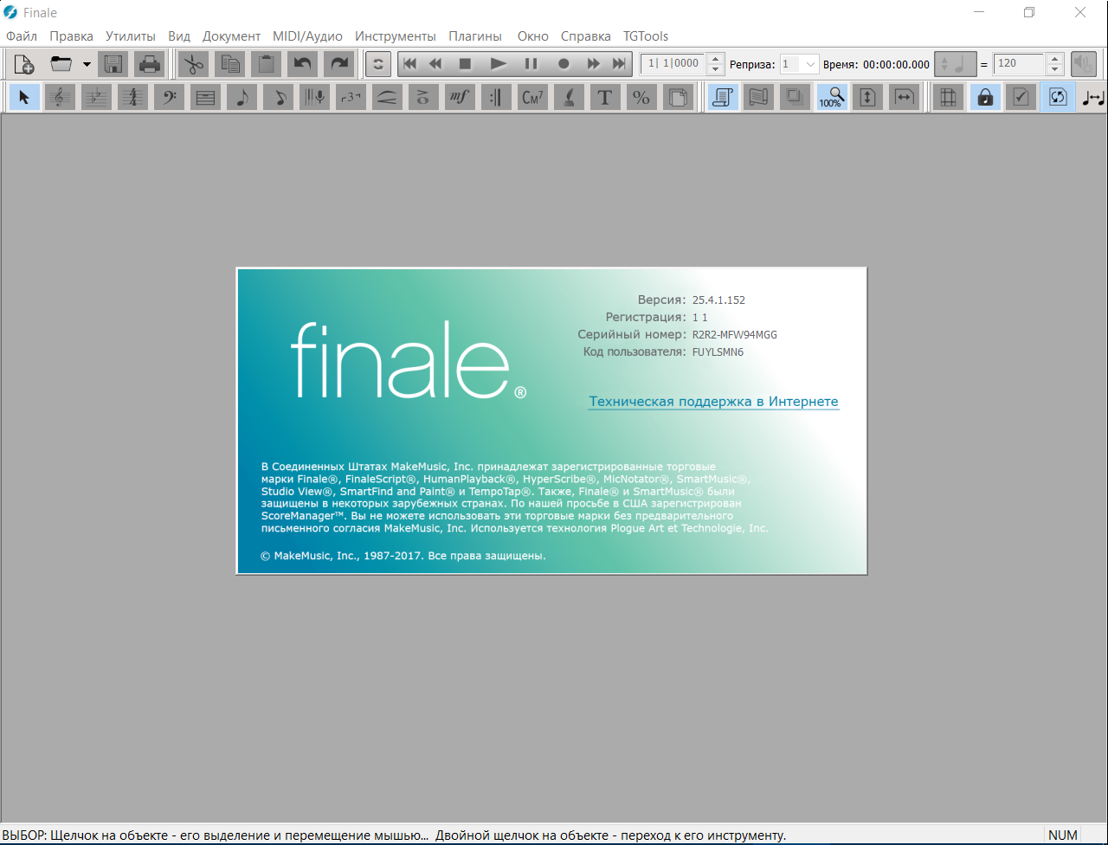Open a file with the folder icon
The width and height of the screenshot is (1108, 845).
pos(61,63)
